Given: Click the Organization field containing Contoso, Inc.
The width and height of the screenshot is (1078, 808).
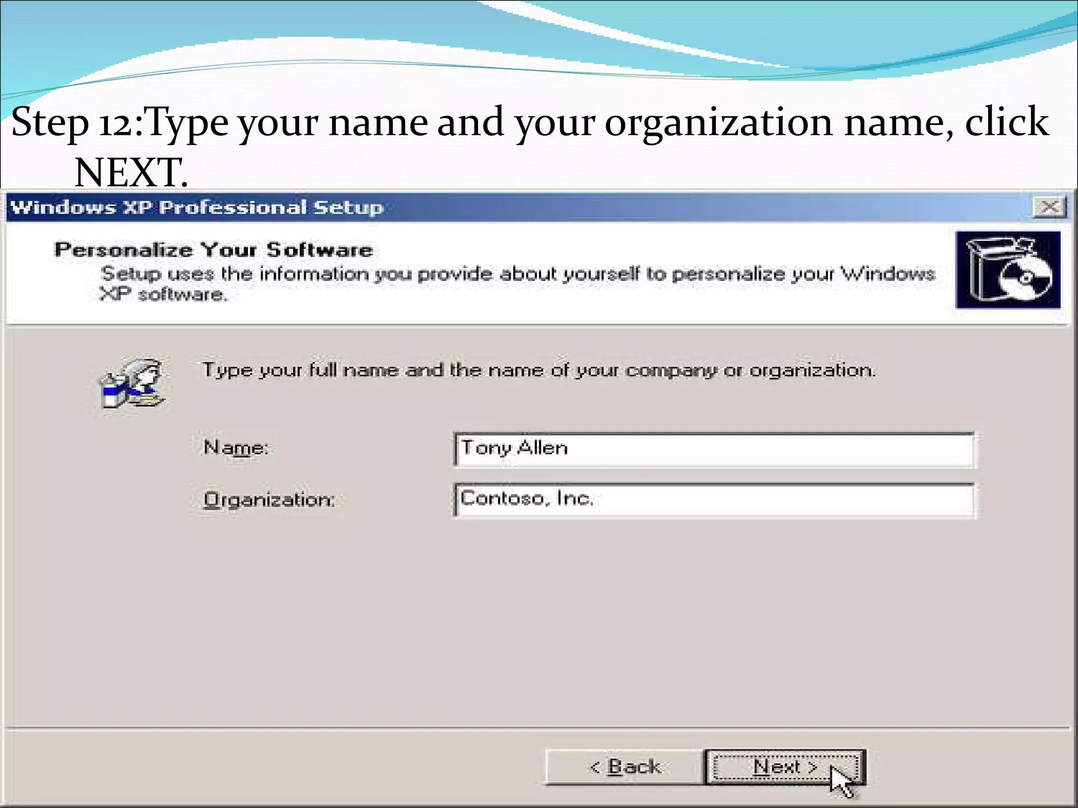Looking at the screenshot, I should (x=714, y=500).
